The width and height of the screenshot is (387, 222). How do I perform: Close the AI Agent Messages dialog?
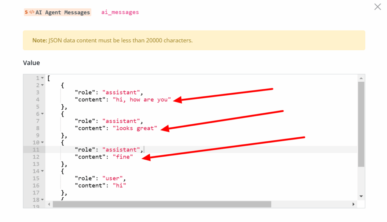[377, 7]
